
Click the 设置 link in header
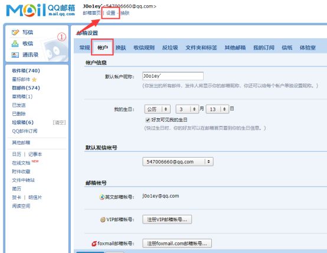click(x=110, y=13)
